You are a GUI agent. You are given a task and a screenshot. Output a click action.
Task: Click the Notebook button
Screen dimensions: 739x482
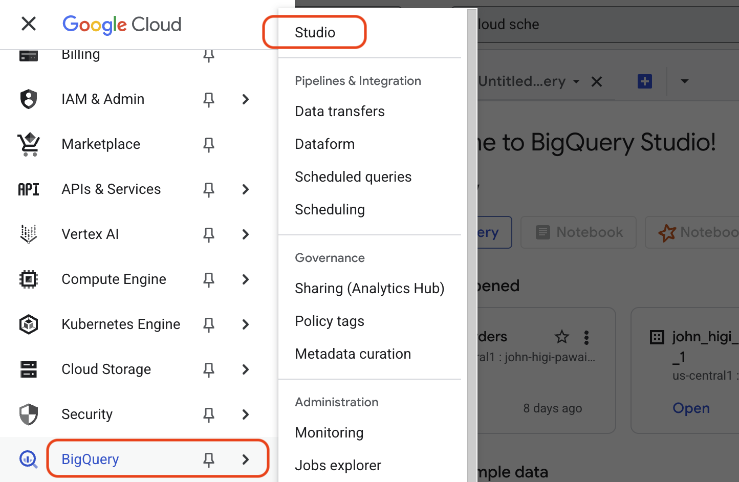[578, 232]
